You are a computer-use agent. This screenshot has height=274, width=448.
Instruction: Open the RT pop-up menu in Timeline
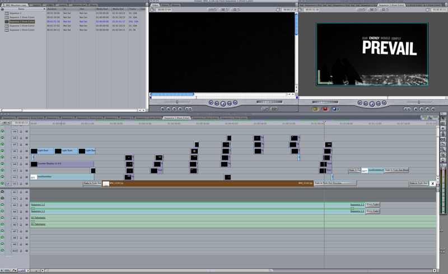(6, 123)
